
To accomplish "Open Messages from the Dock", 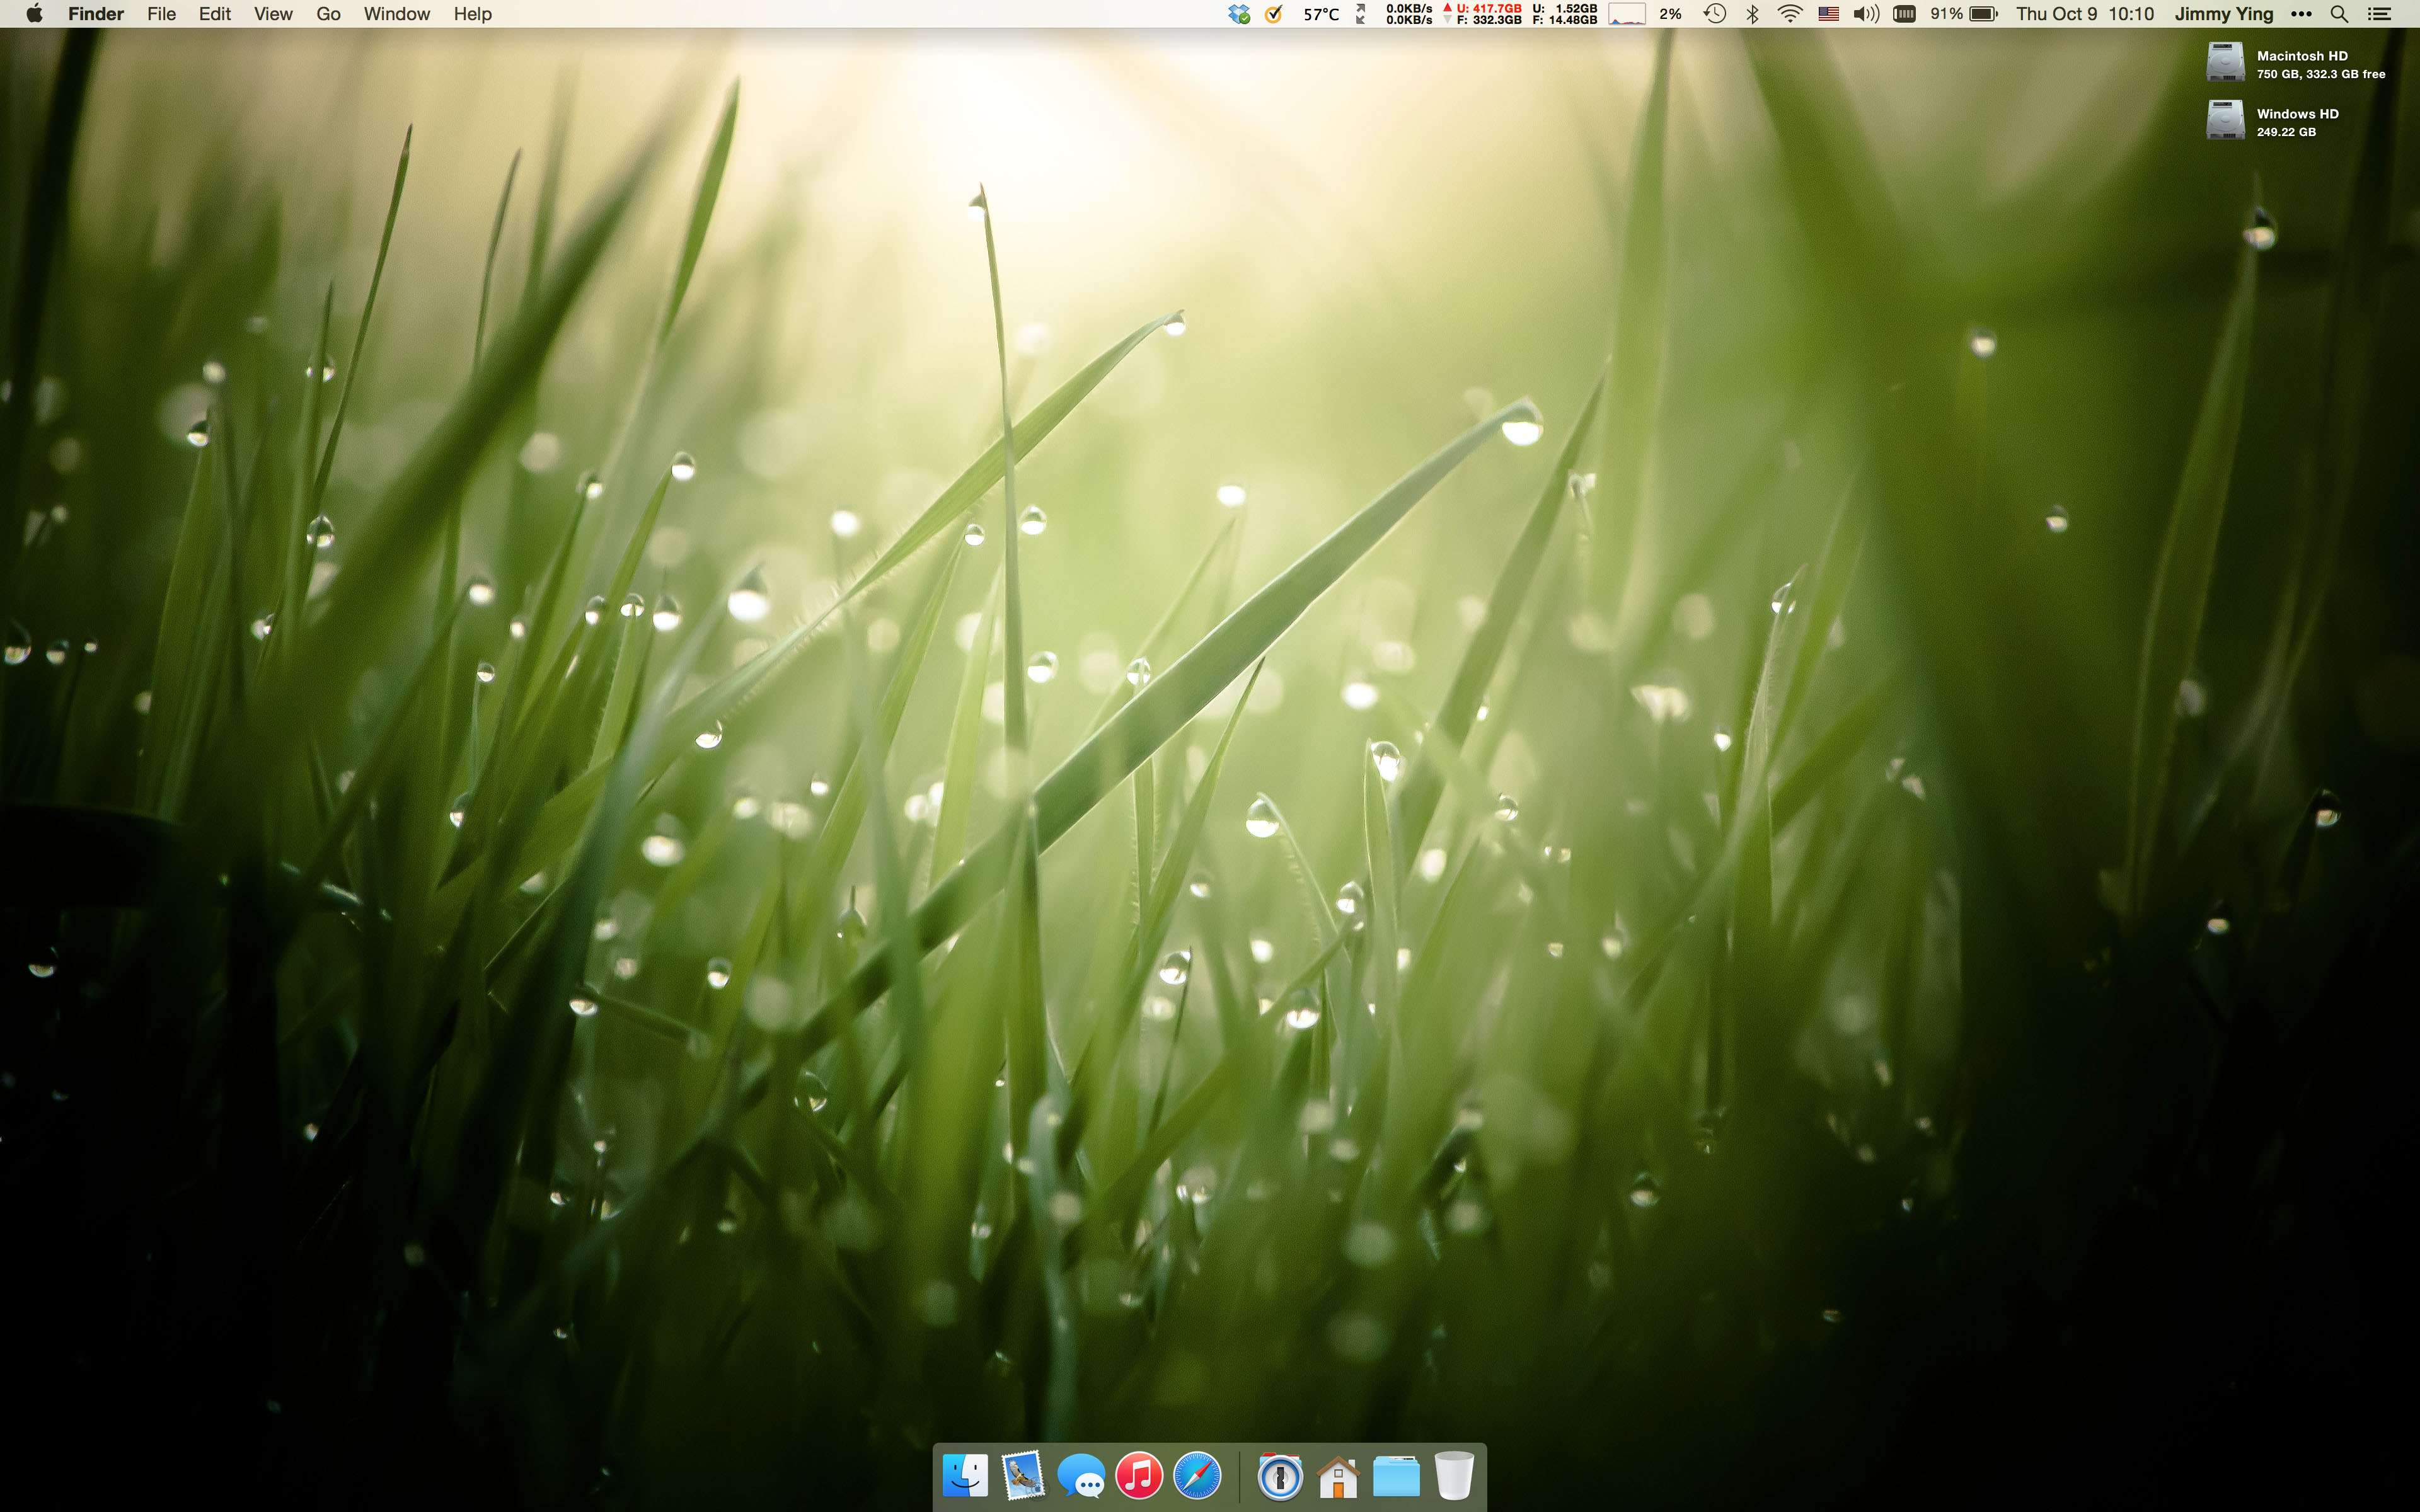I will click(x=1081, y=1476).
